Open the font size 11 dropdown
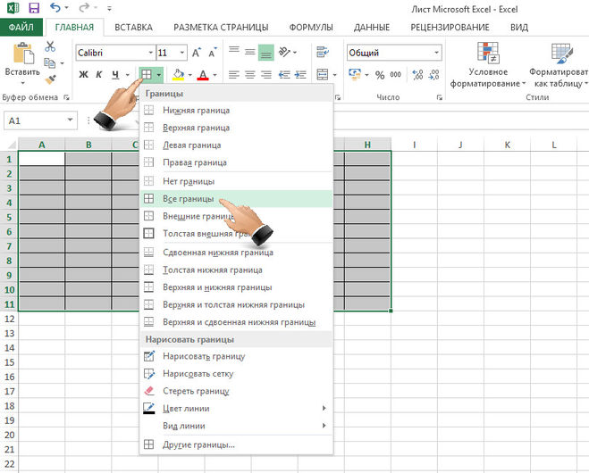Image resolution: width=589 pixels, height=473 pixels. click(x=182, y=53)
